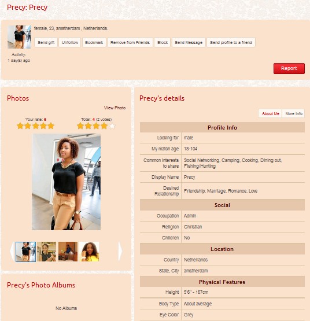Rate photo with the fifth star
Viewport: 310px width, 321px height.
tap(51, 126)
